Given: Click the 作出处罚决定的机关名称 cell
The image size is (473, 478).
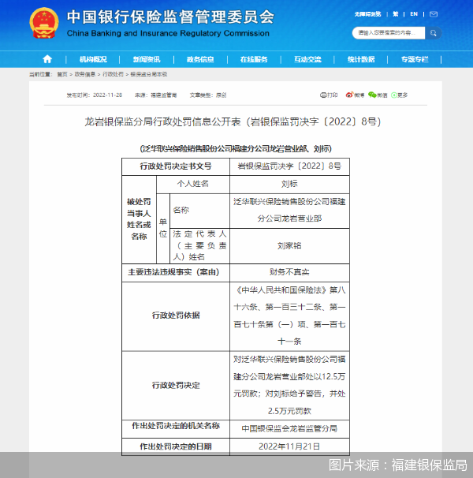Looking at the screenshot, I should [x=176, y=429].
